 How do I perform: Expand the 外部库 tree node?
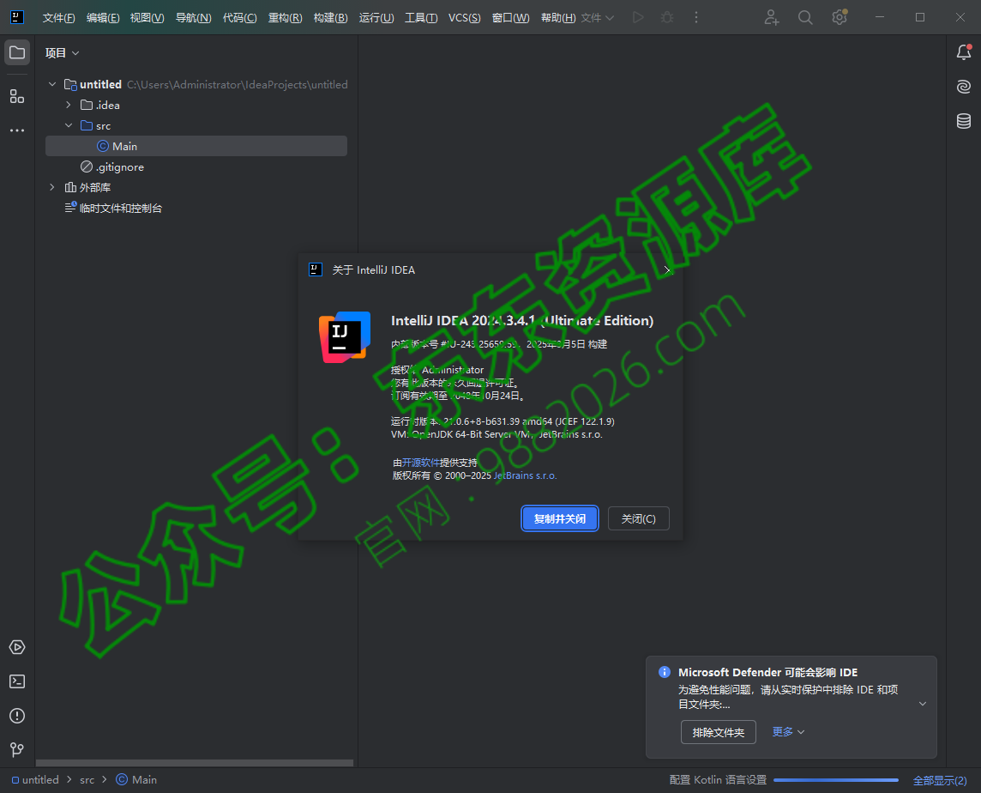pos(51,187)
